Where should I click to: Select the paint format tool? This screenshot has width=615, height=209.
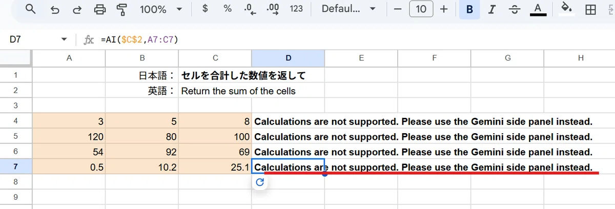pos(122,9)
